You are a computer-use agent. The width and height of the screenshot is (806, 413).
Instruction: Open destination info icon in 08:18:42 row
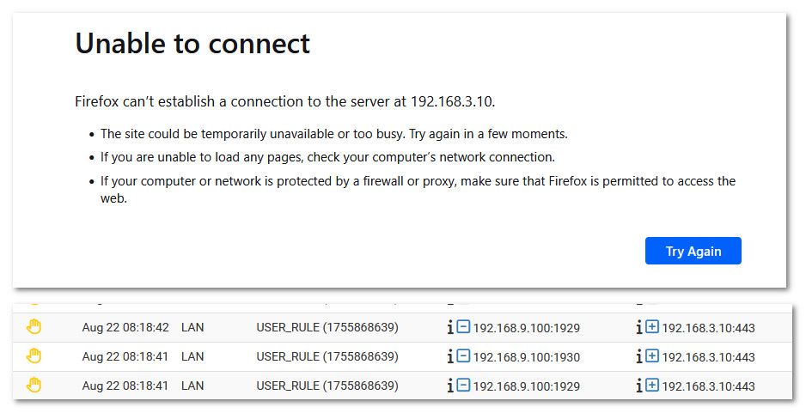(x=639, y=327)
